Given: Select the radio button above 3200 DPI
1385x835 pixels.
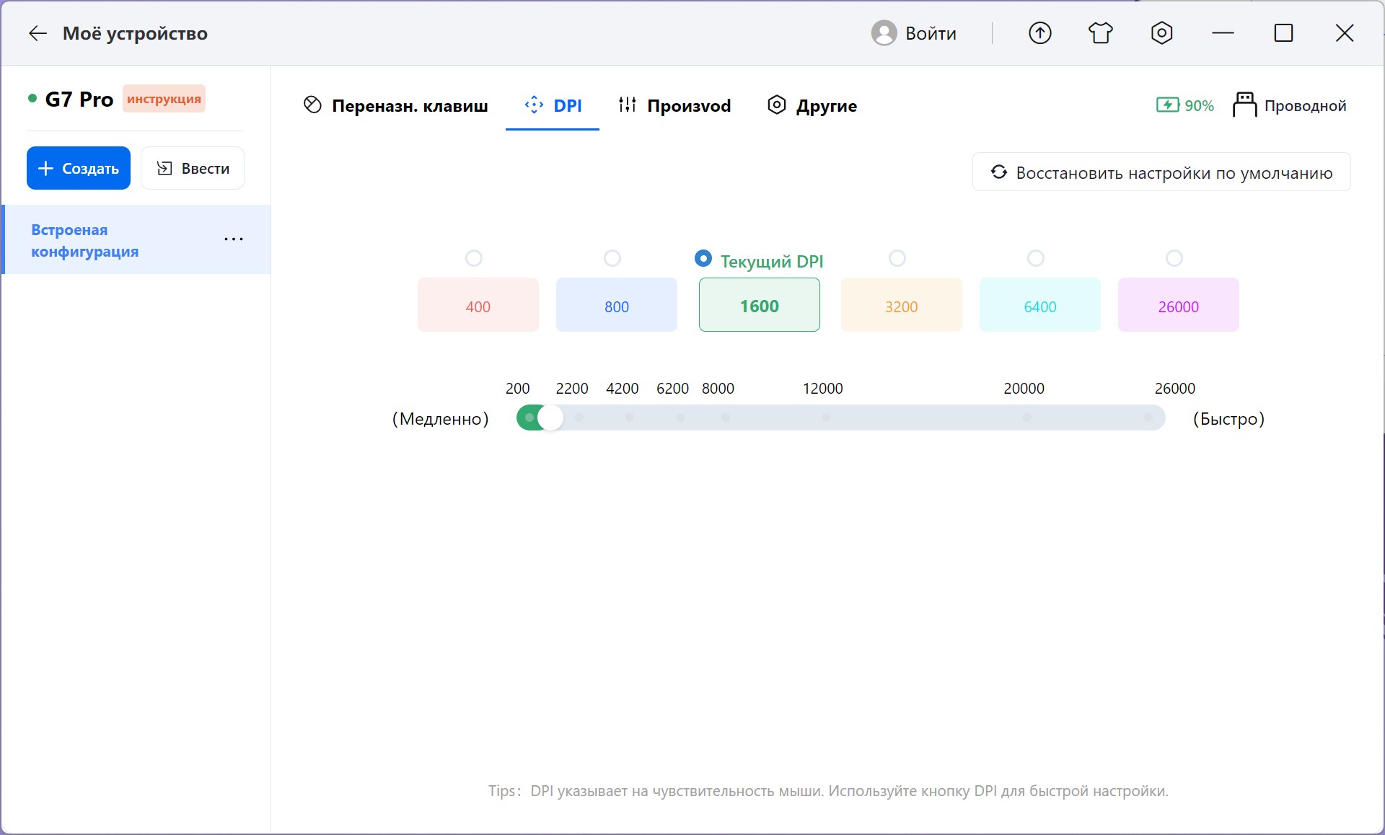Looking at the screenshot, I should (x=897, y=258).
